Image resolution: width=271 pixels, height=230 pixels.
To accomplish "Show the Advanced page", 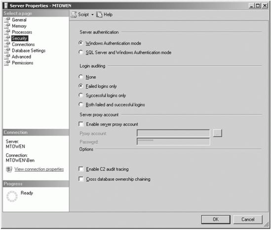I will 21,57.
